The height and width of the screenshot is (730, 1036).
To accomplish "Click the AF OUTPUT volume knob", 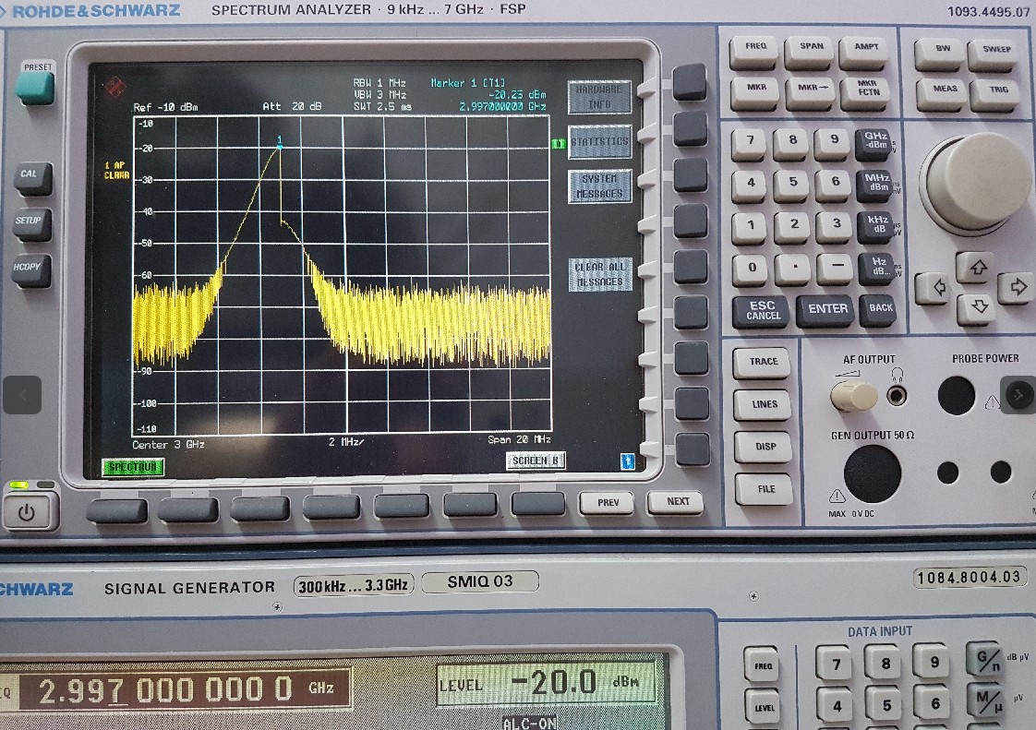I will (x=853, y=397).
